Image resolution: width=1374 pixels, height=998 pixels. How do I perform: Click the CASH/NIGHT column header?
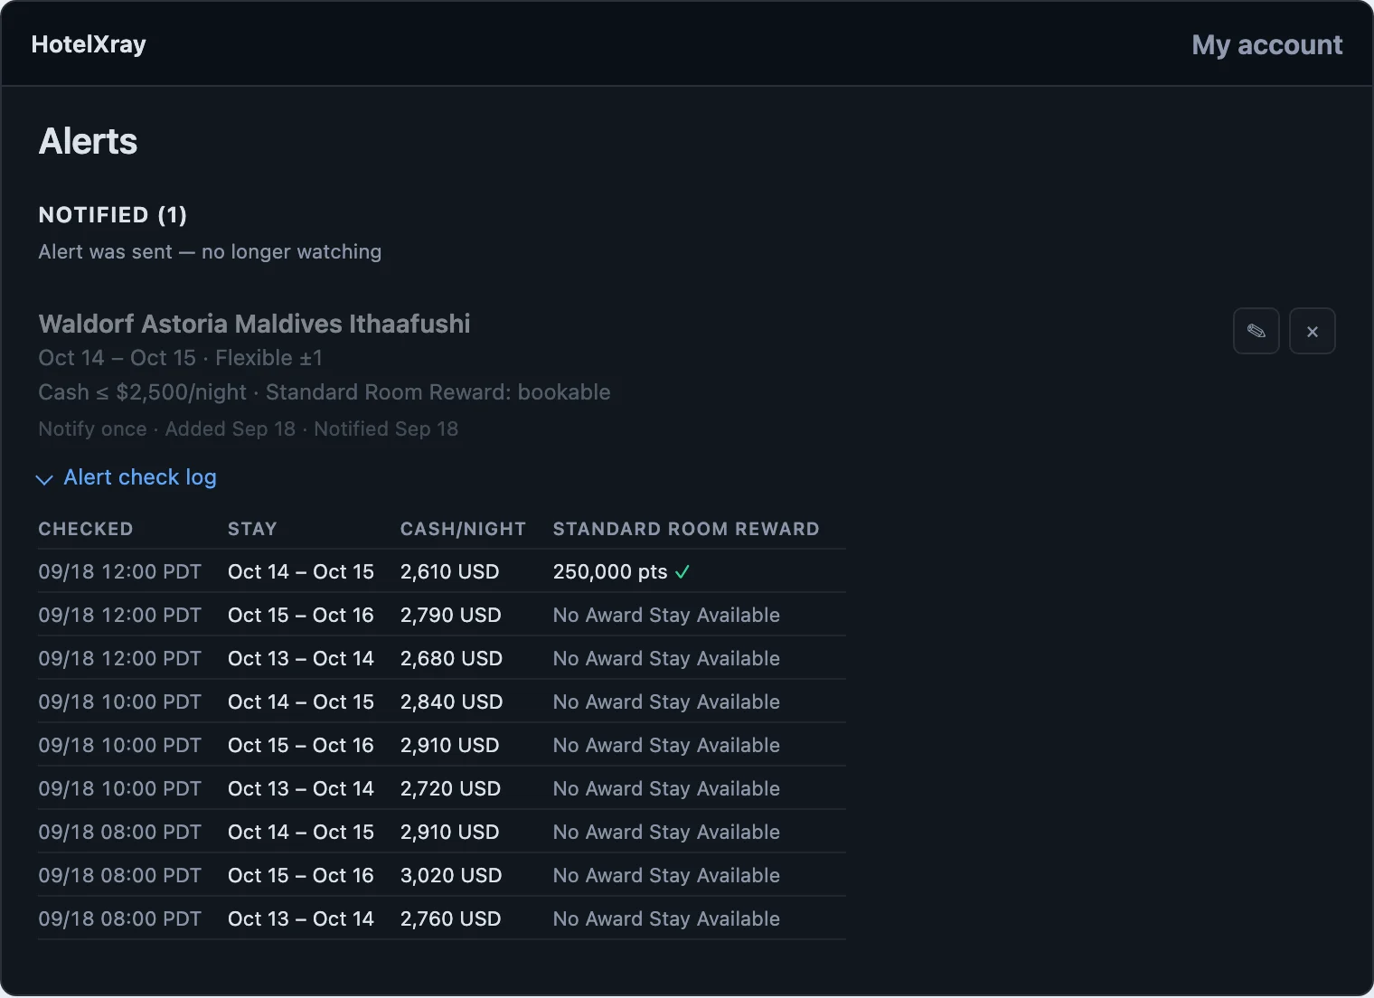(463, 529)
